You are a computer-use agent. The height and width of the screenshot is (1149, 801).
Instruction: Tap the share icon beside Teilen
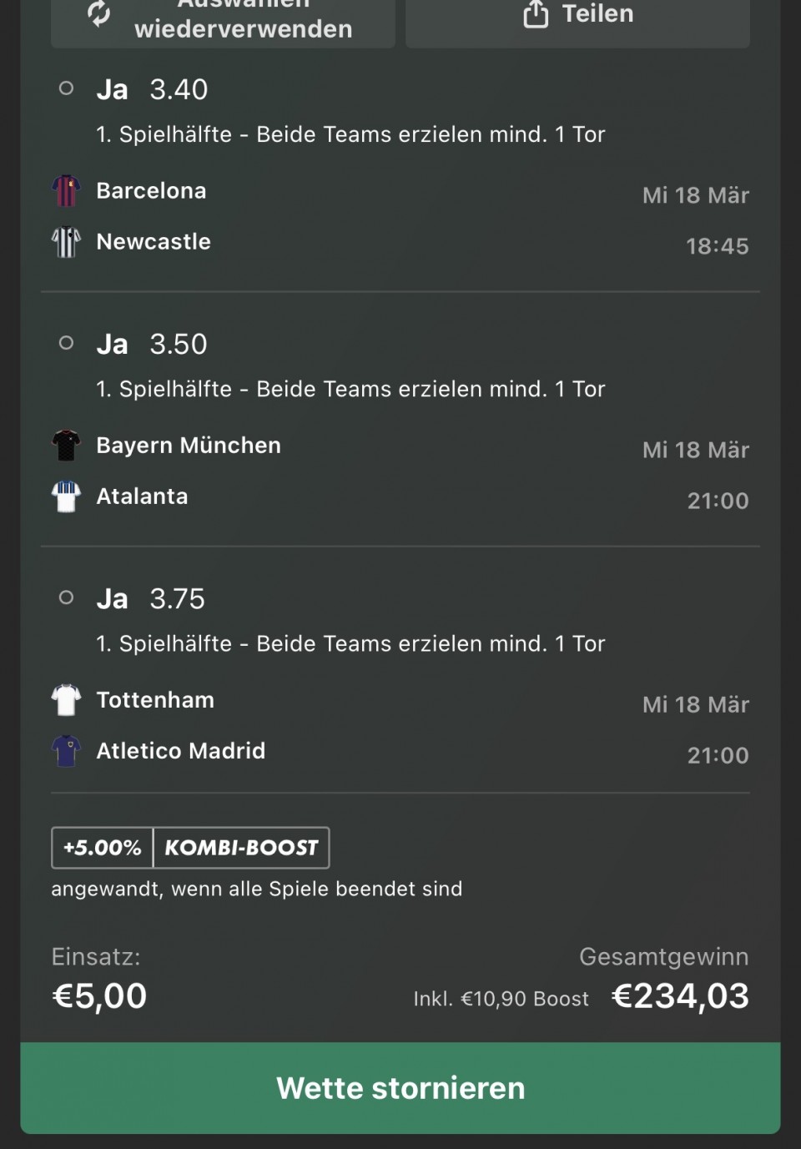(x=536, y=13)
